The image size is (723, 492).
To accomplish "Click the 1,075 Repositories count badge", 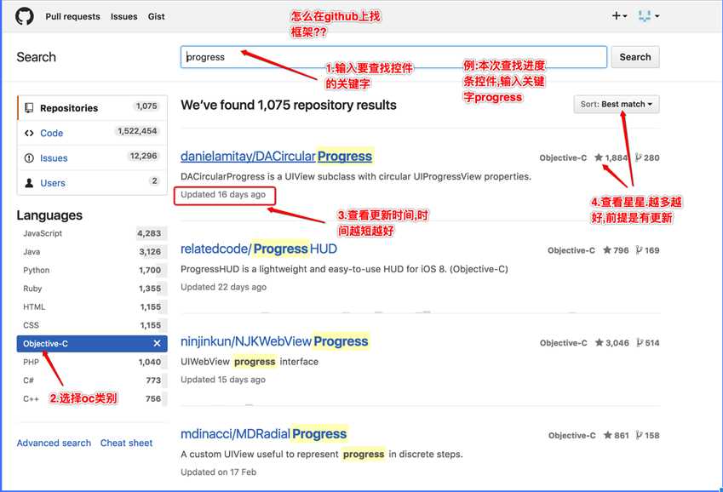I will 146,106.
